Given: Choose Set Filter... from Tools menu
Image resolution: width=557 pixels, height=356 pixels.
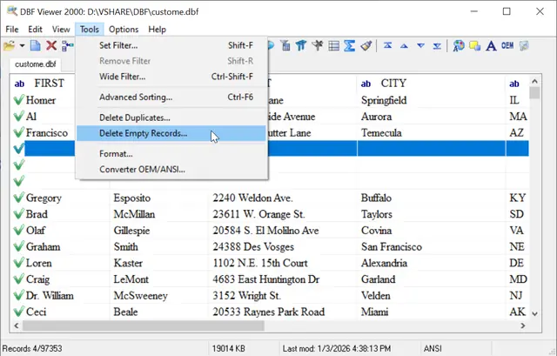Looking at the screenshot, I should pyautogui.click(x=171, y=45).
